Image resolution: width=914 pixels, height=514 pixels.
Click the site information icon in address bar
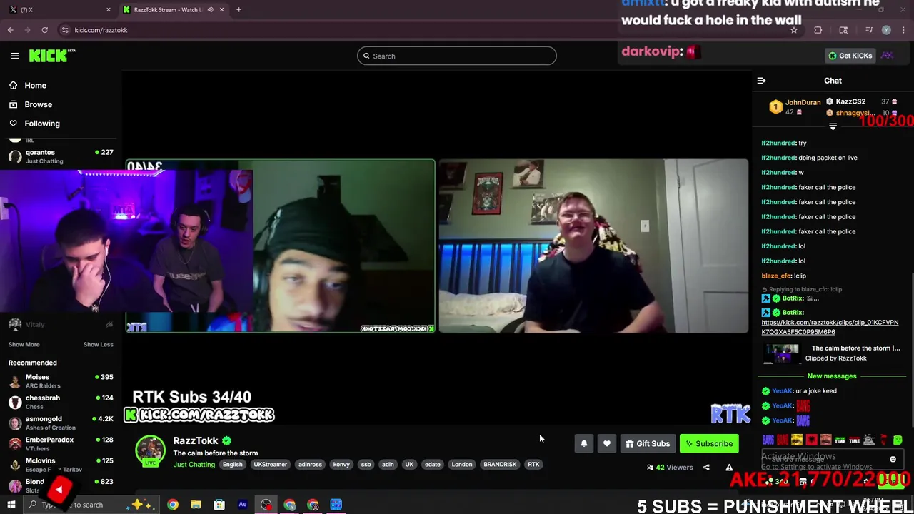65,30
